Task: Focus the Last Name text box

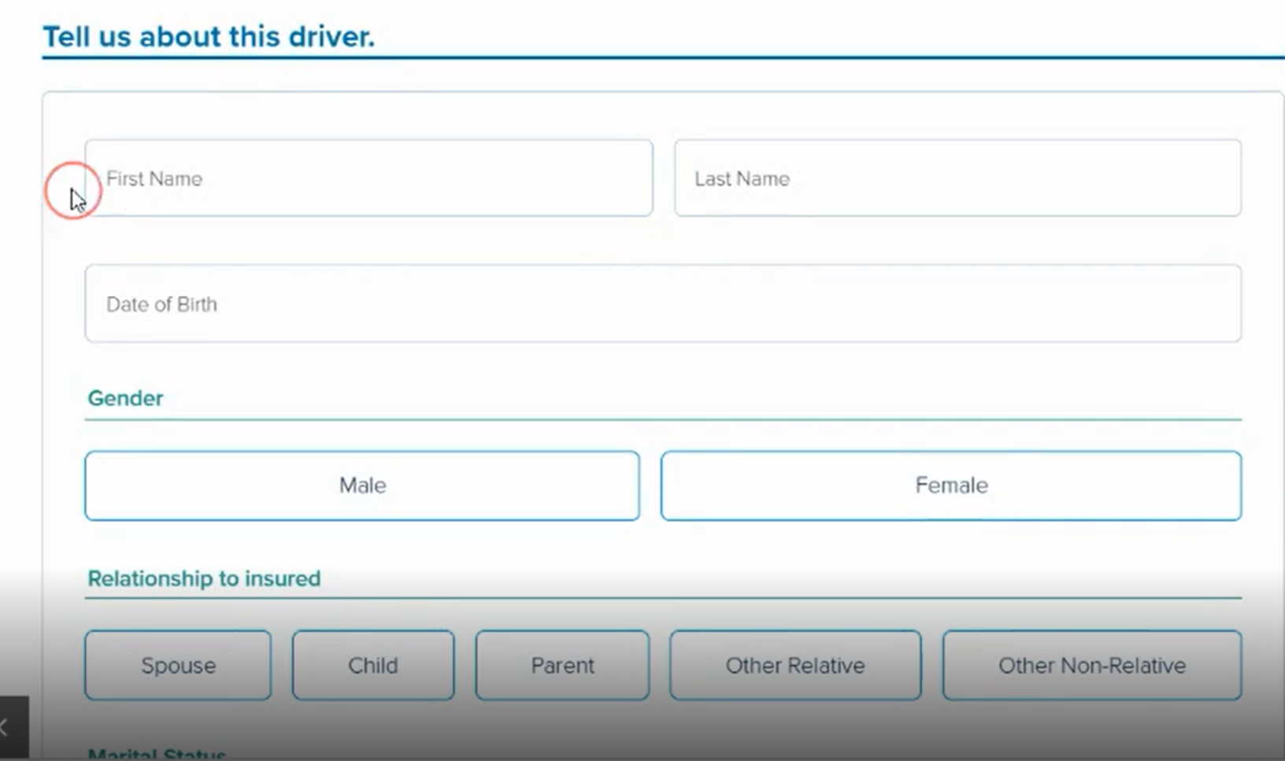Action: click(x=957, y=178)
